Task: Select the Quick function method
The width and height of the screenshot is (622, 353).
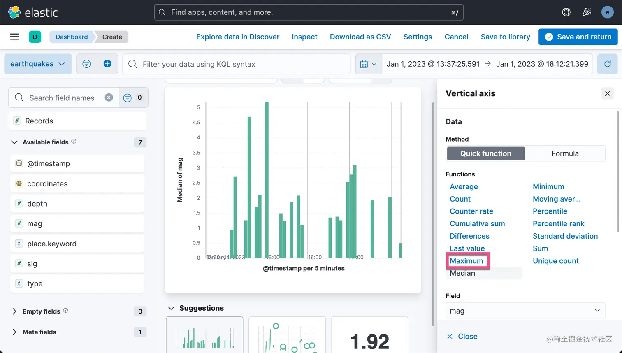Action: click(x=485, y=153)
